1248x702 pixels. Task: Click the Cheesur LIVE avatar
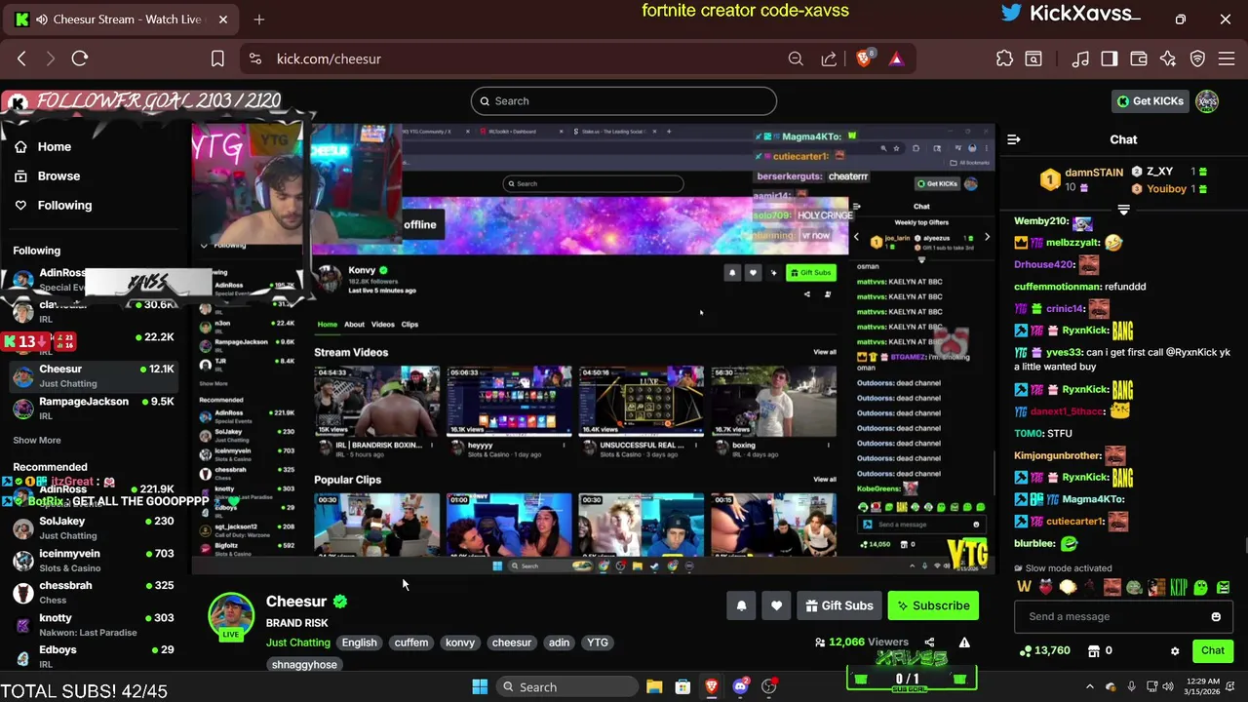click(x=231, y=617)
